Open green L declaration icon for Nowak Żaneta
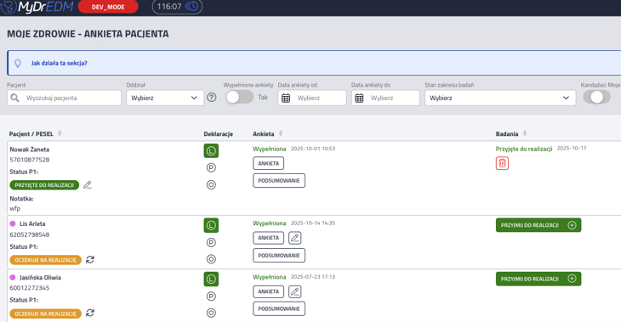The image size is (621, 322). (x=211, y=150)
